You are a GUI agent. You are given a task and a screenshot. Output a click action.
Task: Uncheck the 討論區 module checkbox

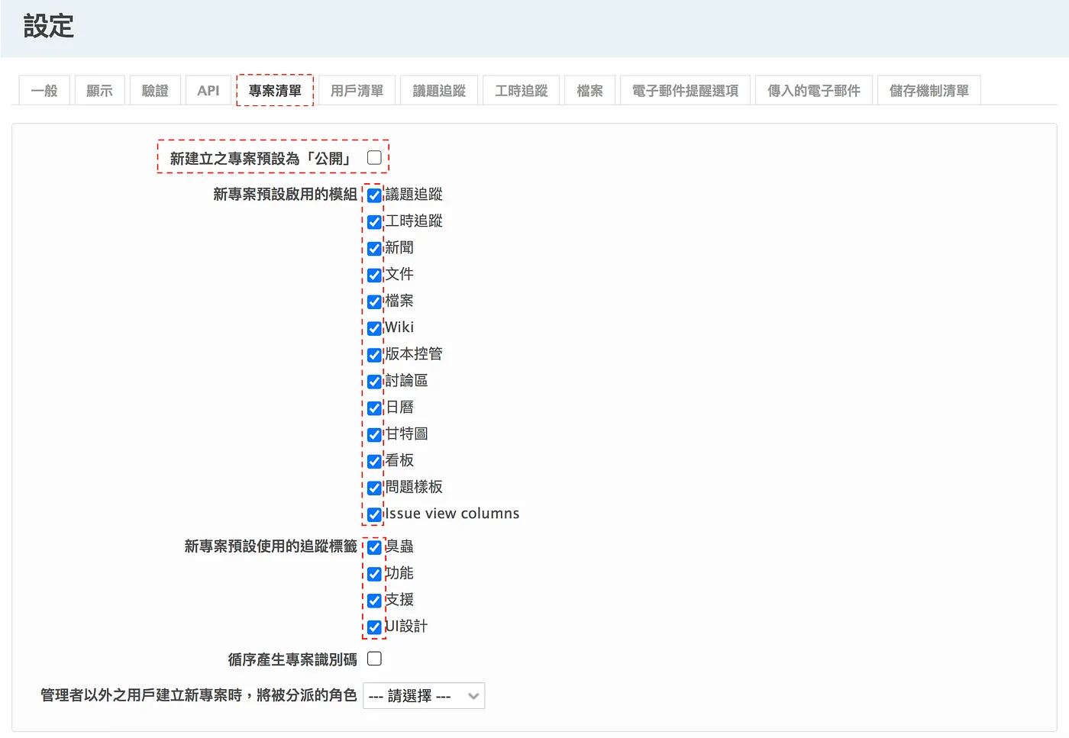(x=374, y=382)
